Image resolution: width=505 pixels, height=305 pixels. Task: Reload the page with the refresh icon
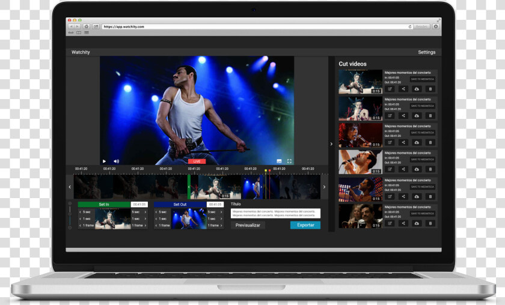coord(410,26)
